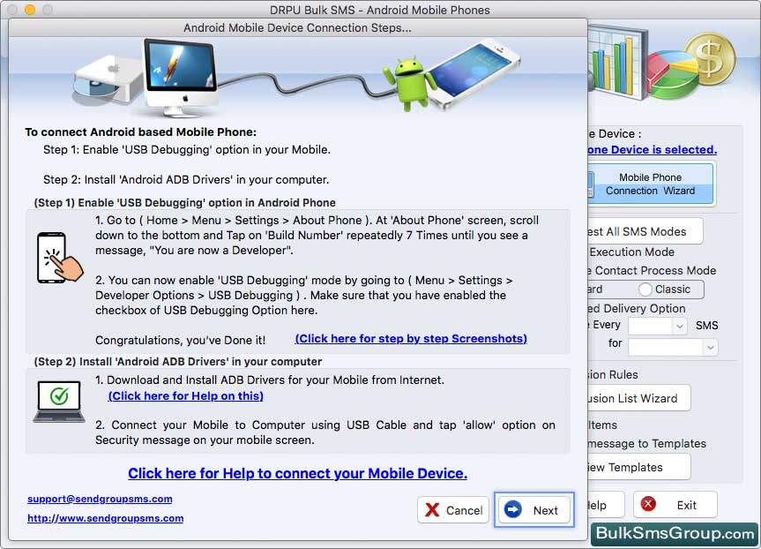761x549 pixels.
Task: Click 'Contact Process Mode' label in main window
Action: 655,271
